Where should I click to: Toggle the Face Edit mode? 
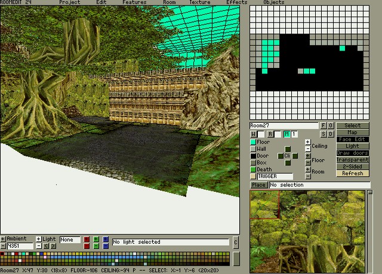tap(353, 139)
